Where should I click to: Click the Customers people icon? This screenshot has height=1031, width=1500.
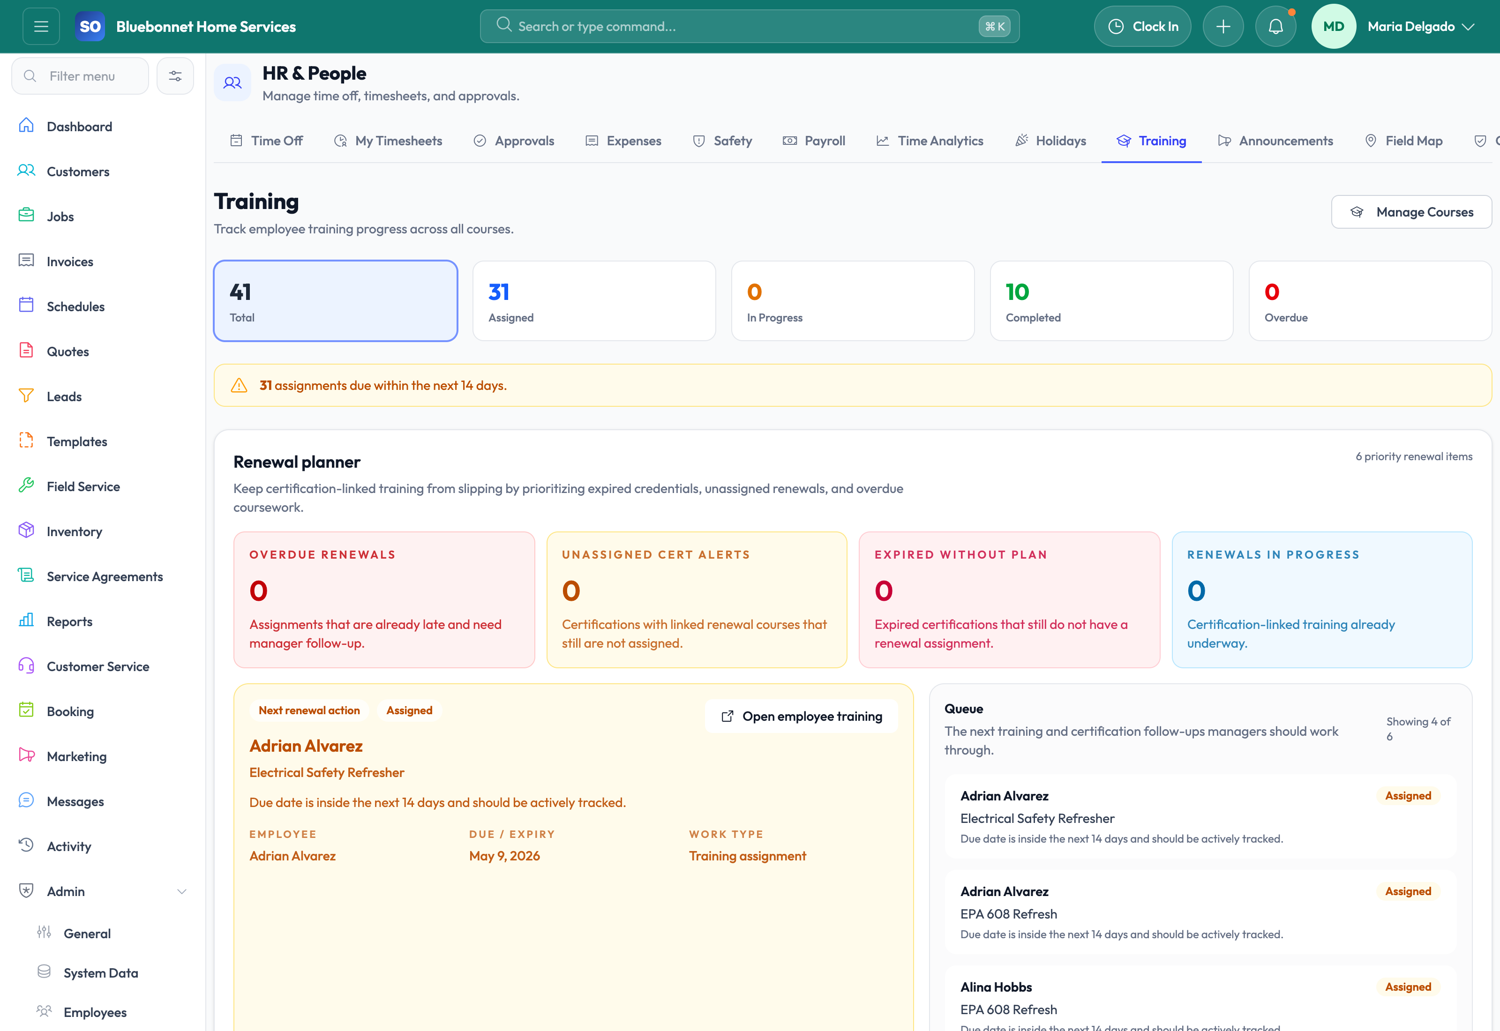pyautogui.click(x=26, y=171)
